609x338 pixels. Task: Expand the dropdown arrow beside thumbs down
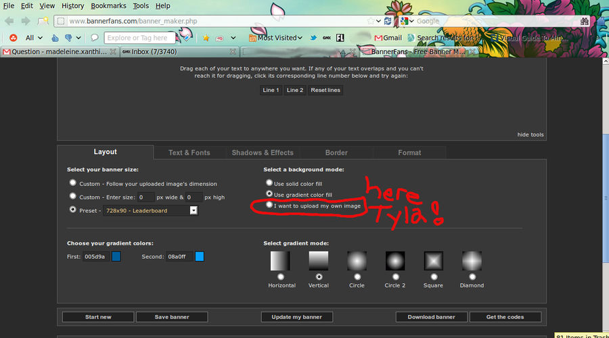78,38
